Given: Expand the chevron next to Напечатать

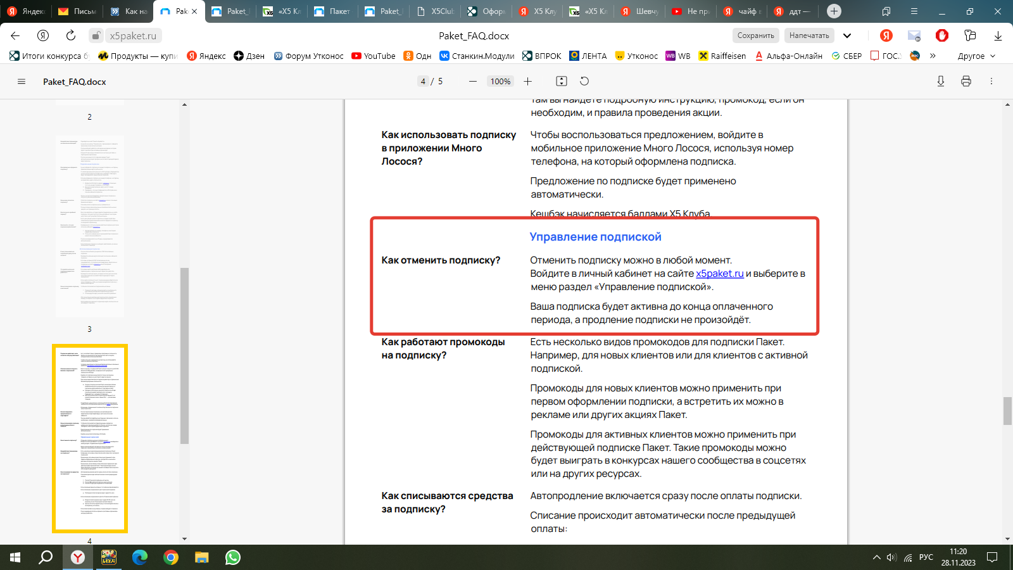Looking at the screenshot, I should tap(847, 35).
